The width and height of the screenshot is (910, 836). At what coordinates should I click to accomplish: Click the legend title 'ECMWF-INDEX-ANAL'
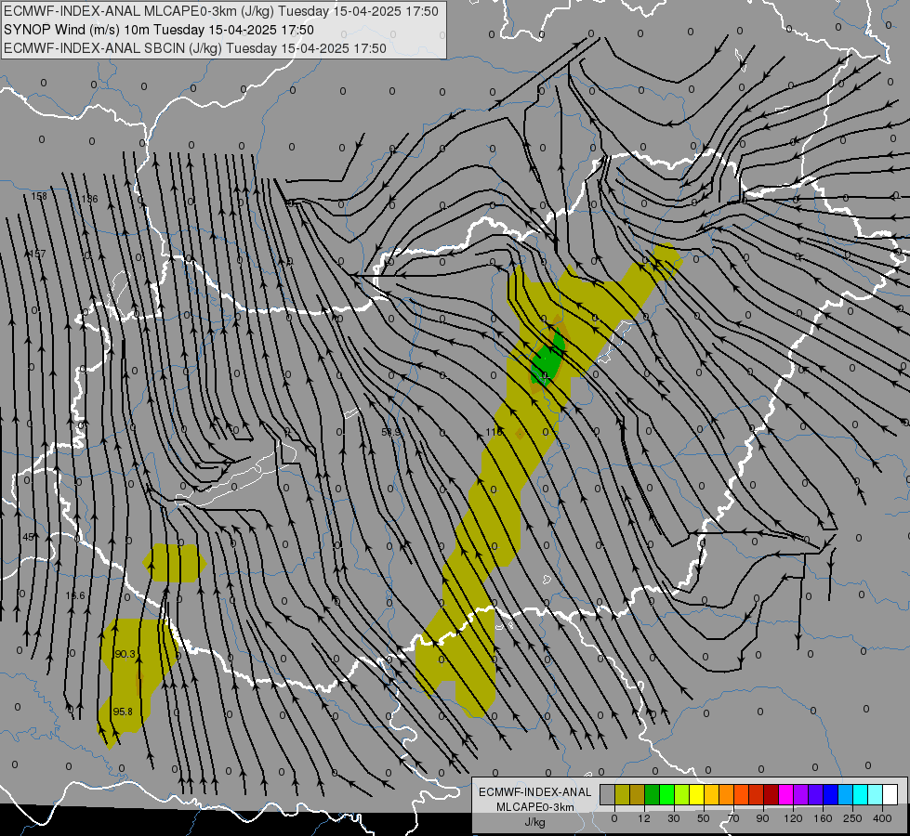534,792
